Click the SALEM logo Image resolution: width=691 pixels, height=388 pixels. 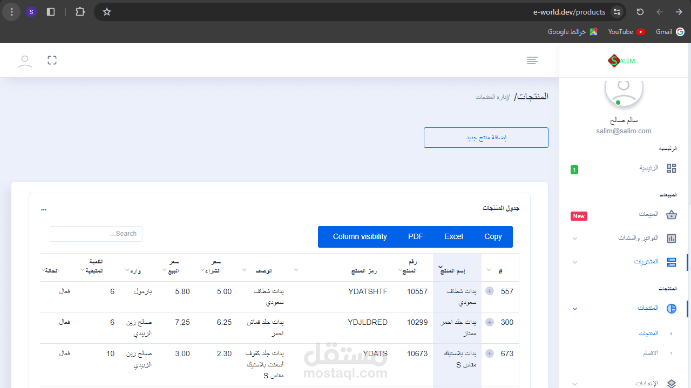[x=621, y=60]
